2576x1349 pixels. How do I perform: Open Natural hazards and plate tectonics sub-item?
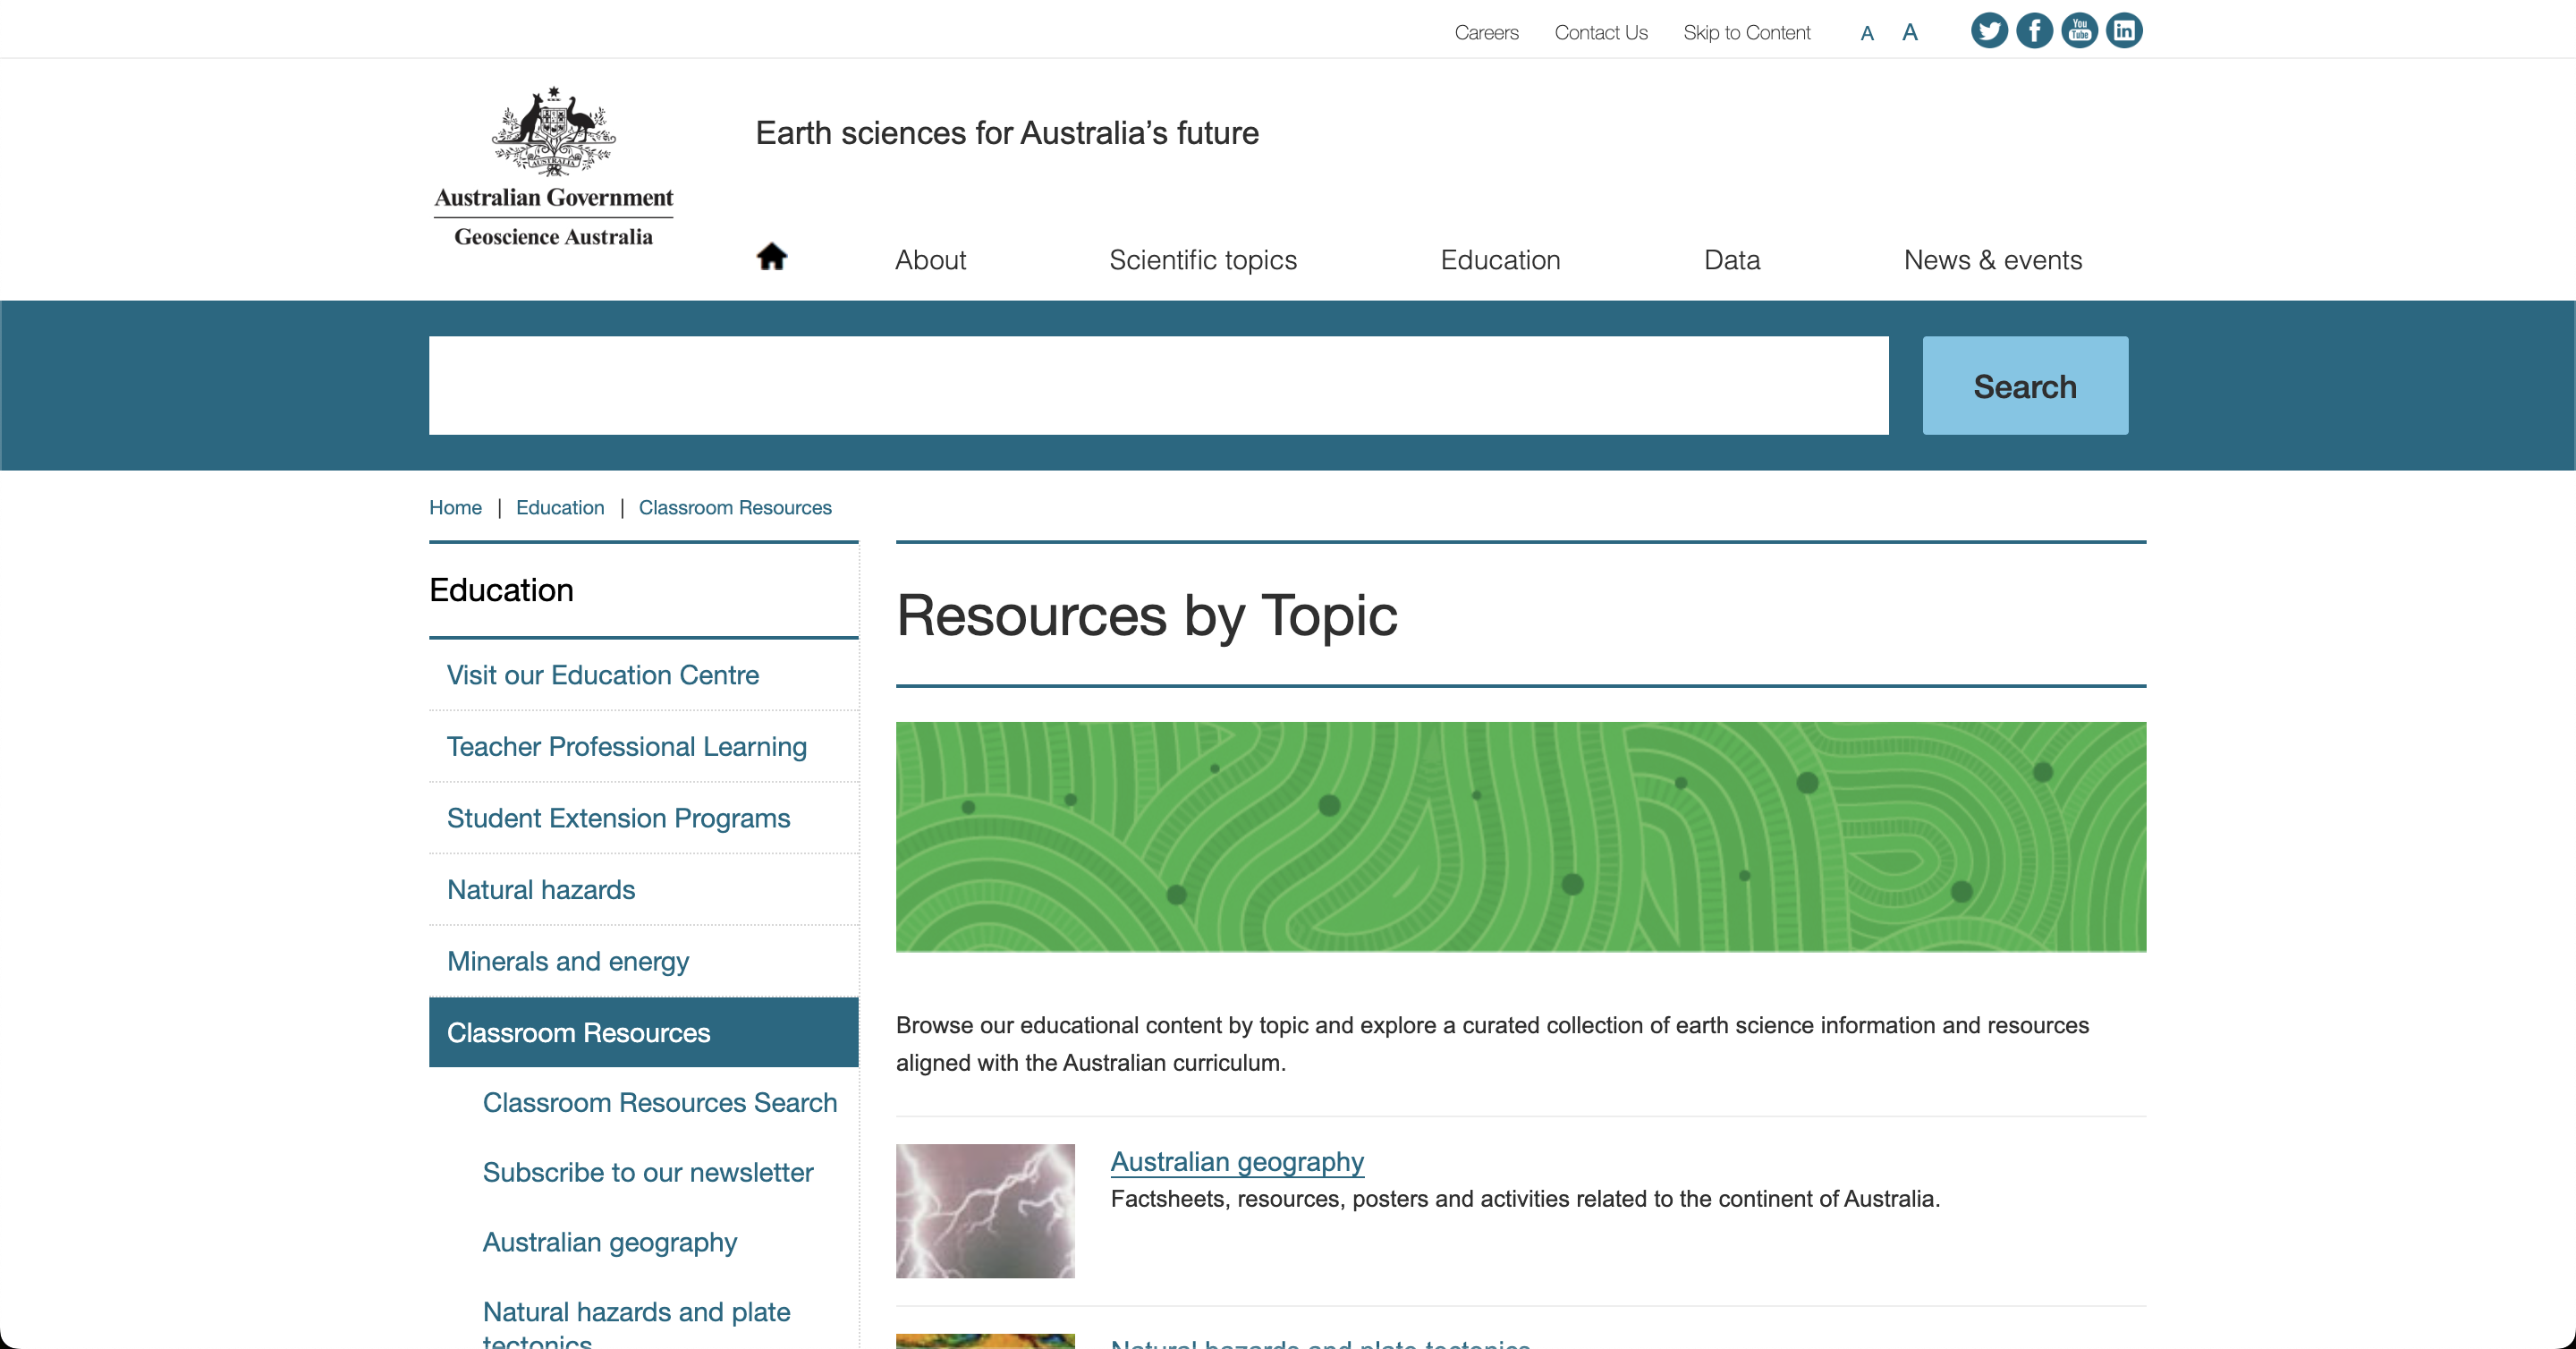coord(637,1323)
